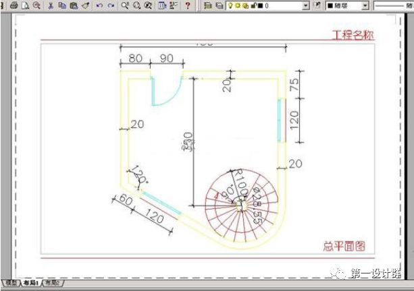Viewport: 414px width, 291px height.
Task: Select the 布局2 layout tab
Action: [x=52, y=283]
